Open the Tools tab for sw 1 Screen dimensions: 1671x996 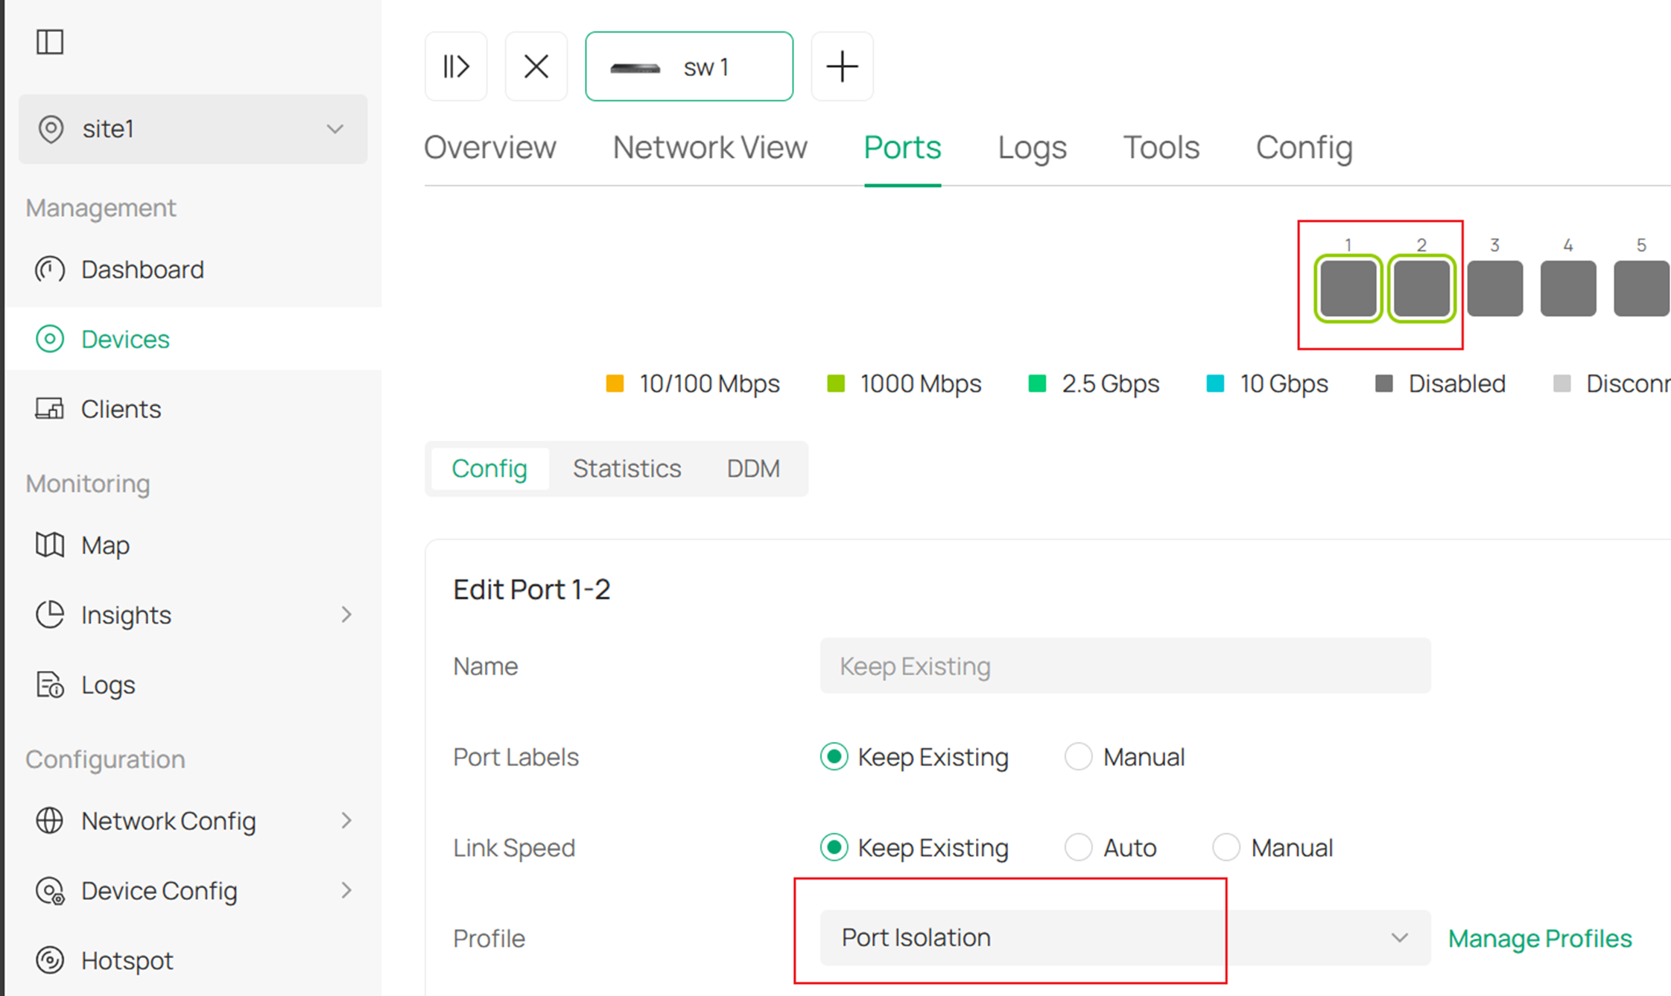click(x=1160, y=148)
